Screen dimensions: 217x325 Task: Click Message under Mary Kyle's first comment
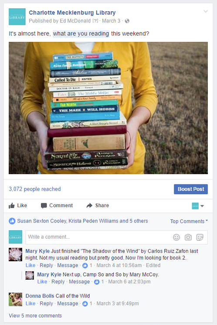tap(68, 265)
